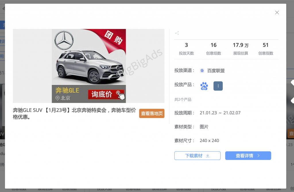The image size is (294, 192).
Task: Click the date range 21.01.23 ~ 21.02.07
Action: (220, 113)
